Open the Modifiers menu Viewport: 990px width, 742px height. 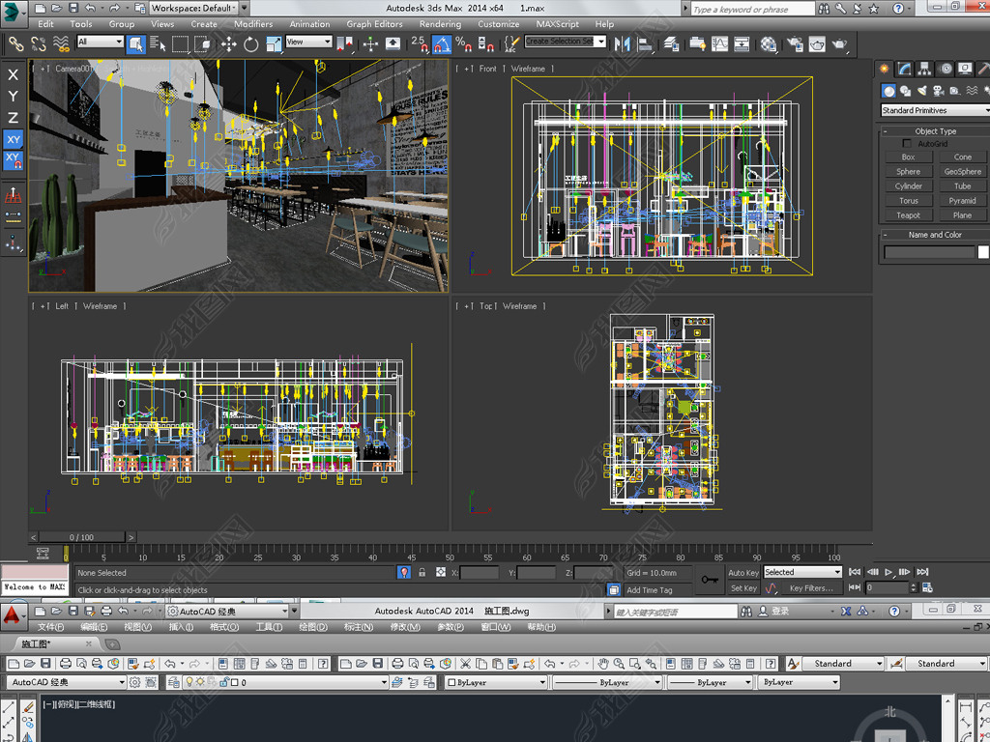tap(253, 24)
